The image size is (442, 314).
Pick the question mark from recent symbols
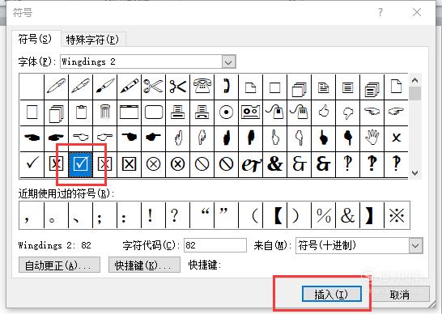tap(177, 215)
